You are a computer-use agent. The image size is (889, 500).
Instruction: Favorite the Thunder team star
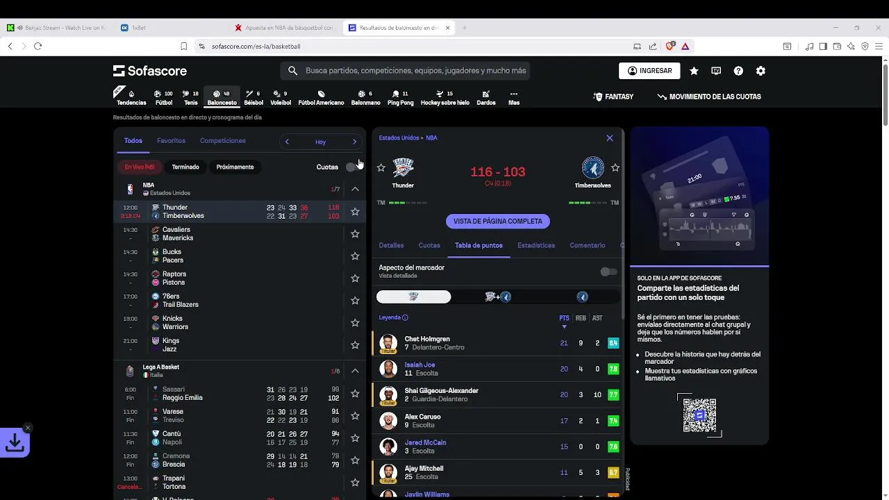[381, 167]
